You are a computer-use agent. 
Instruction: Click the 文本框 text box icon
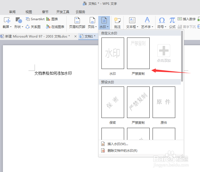pyautogui.click(x=132, y=20)
